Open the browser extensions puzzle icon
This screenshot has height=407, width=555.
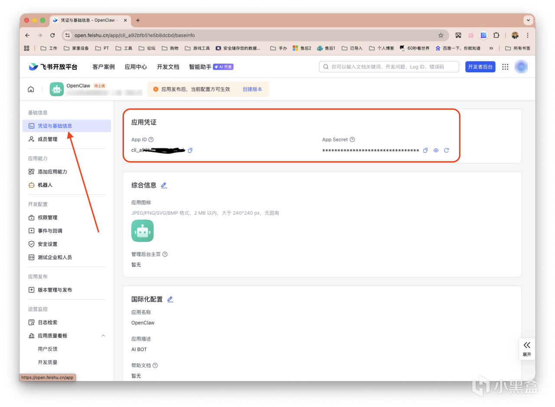[496, 35]
